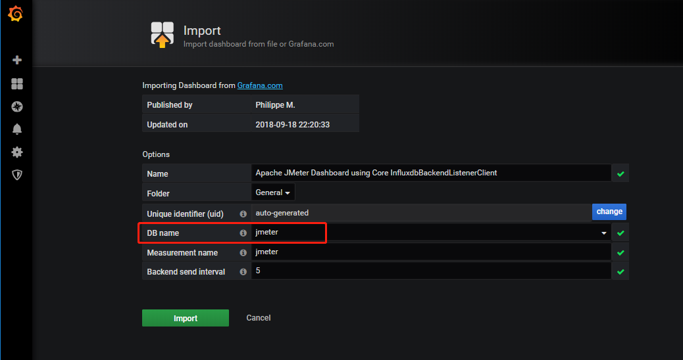Click the DB name jmeter value
683x360 pixels.
pyautogui.click(x=266, y=232)
